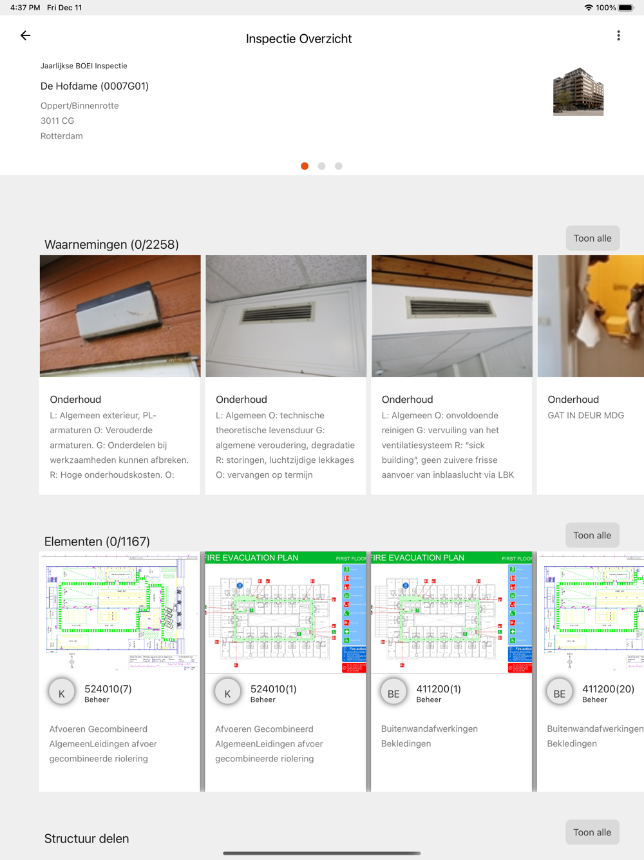Tap the battery indicator icon

[x=626, y=8]
